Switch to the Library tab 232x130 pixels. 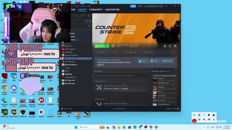[x=82, y=9]
